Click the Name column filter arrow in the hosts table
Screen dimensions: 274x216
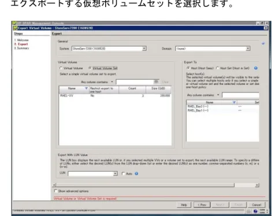coord(234,102)
